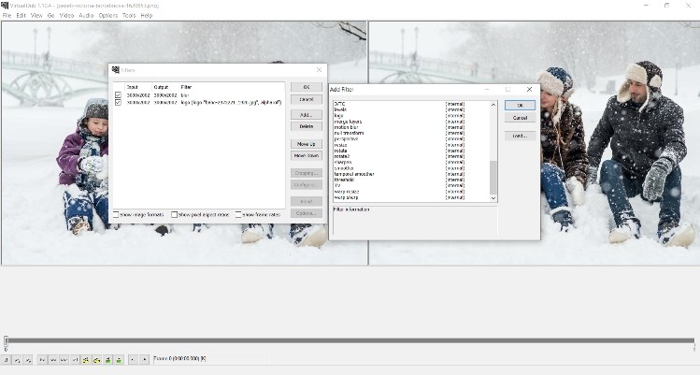Disable the blur filter checkbox

118,95
